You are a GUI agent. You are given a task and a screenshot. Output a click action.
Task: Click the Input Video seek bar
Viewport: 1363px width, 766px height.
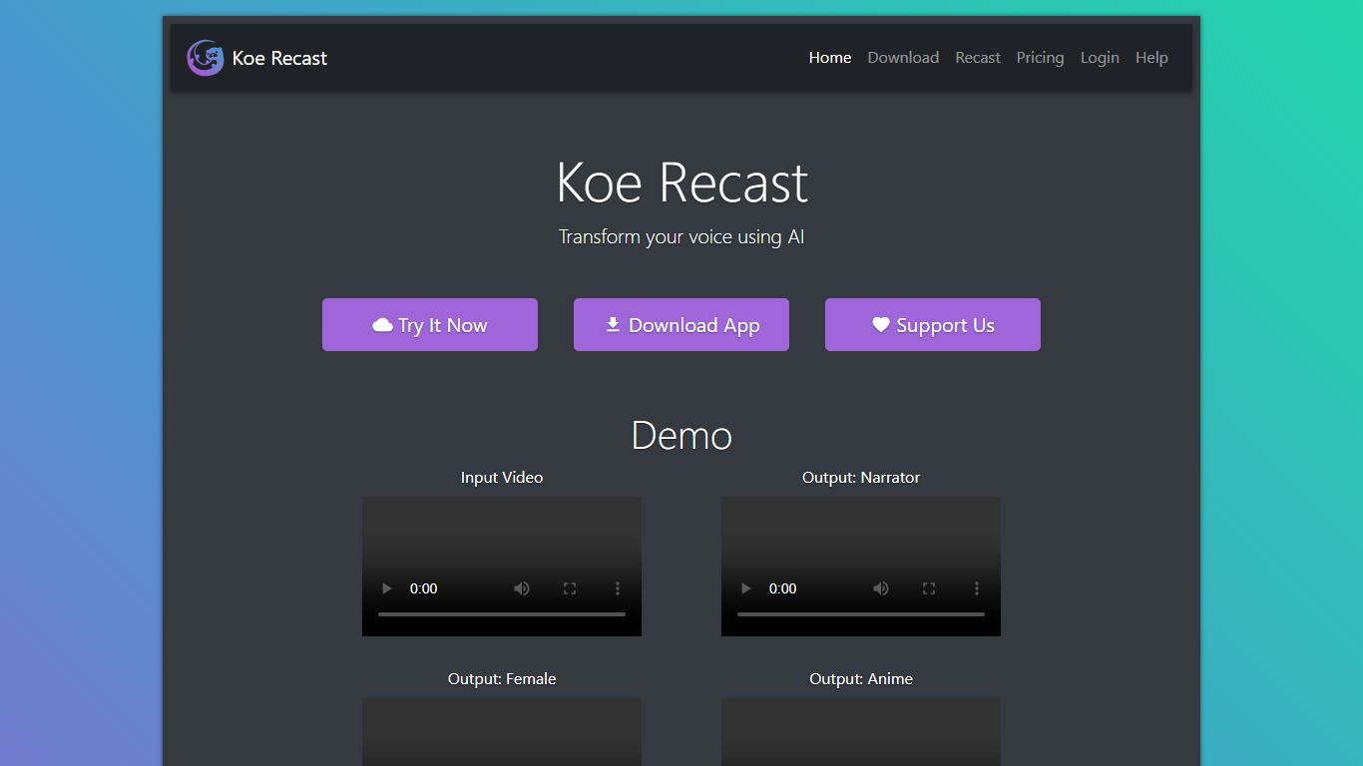[501, 612]
